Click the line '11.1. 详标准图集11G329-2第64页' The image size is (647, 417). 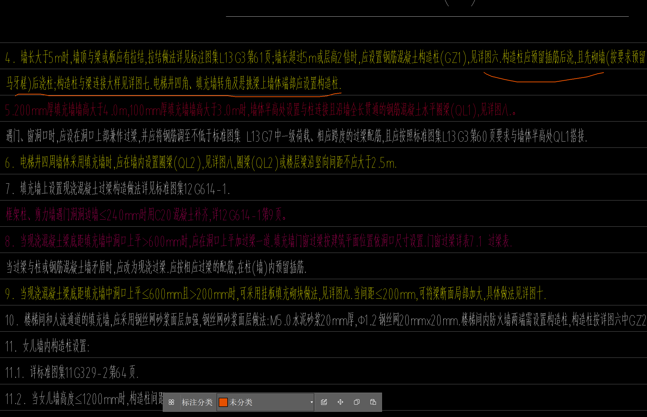click(72, 372)
